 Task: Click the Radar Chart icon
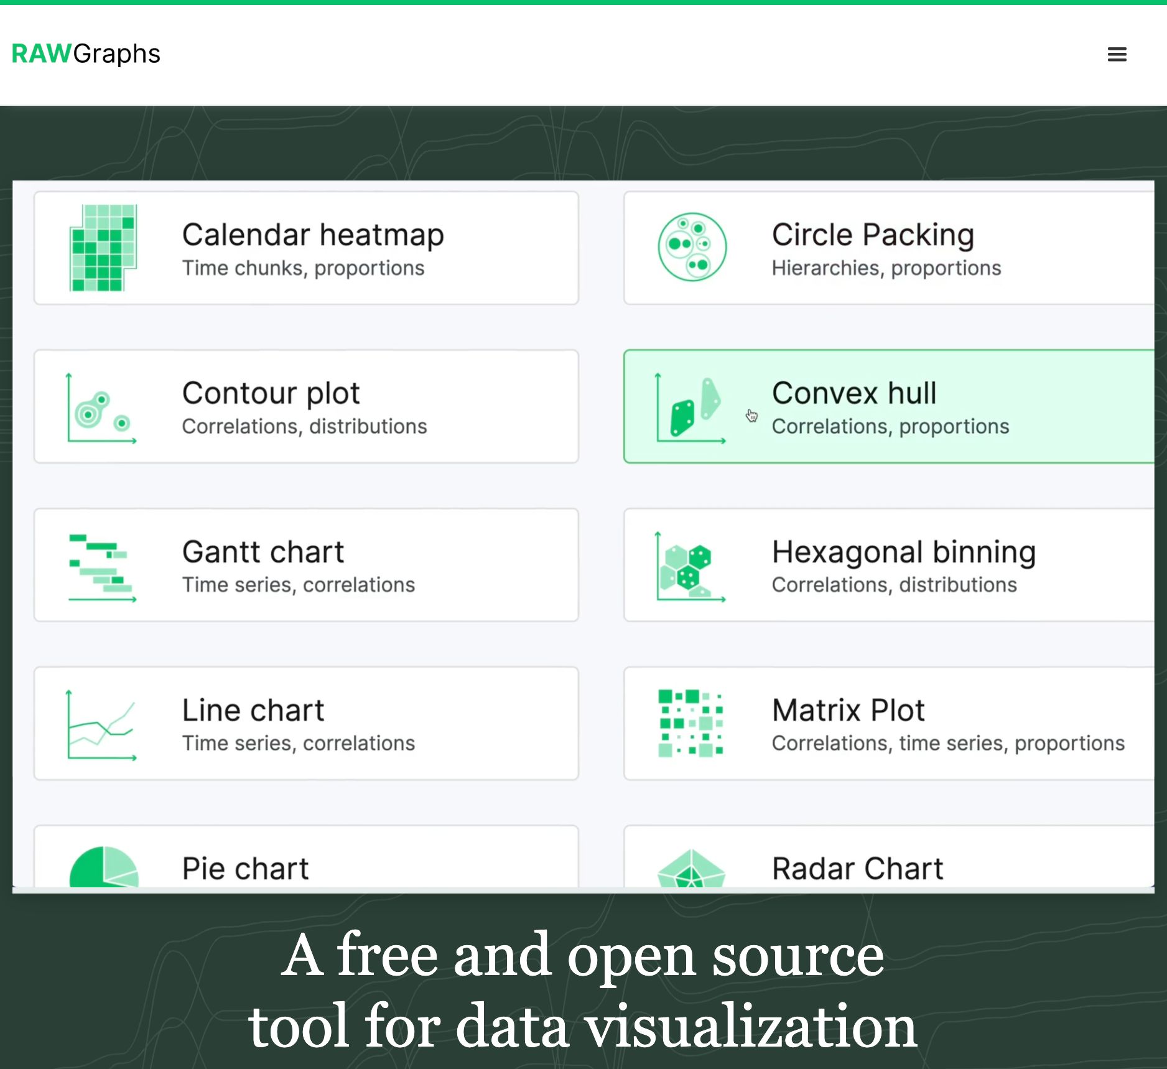pyautogui.click(x=691, y=868)
